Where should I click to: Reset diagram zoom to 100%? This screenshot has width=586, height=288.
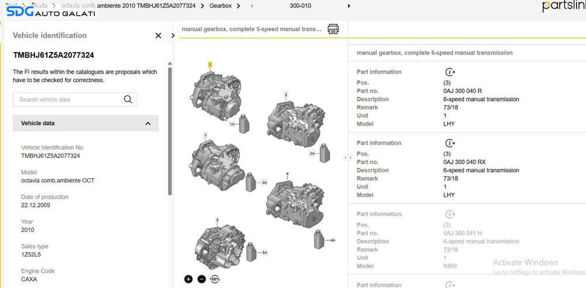pyautogui.click(x=214, y=279)
